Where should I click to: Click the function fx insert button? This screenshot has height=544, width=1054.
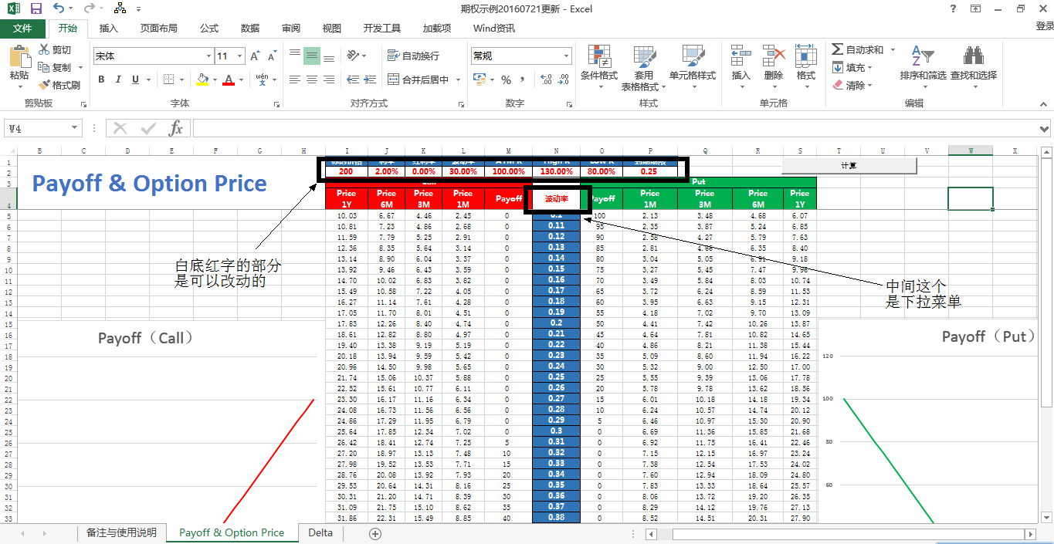click(x=176, y=128)
